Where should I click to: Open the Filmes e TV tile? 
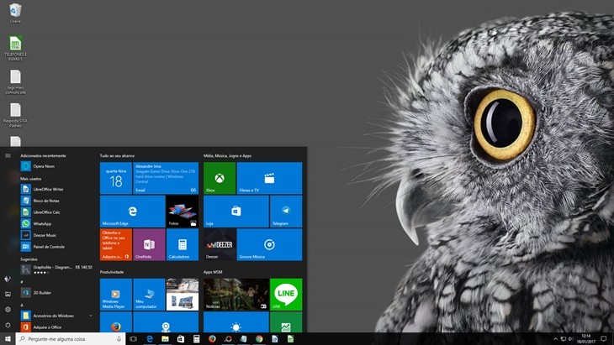269,178
